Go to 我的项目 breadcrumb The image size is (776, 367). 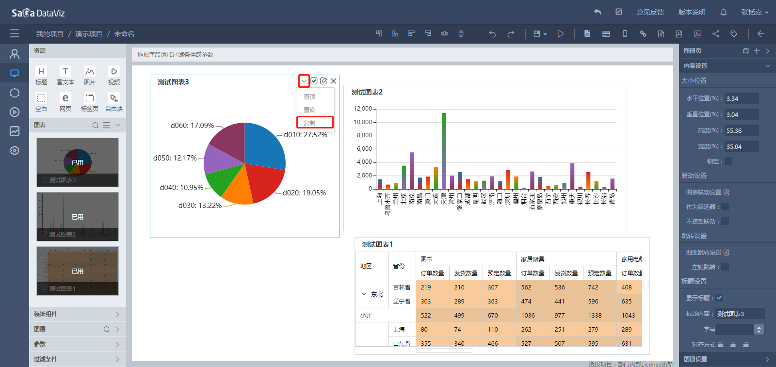[x=49, y=34]
